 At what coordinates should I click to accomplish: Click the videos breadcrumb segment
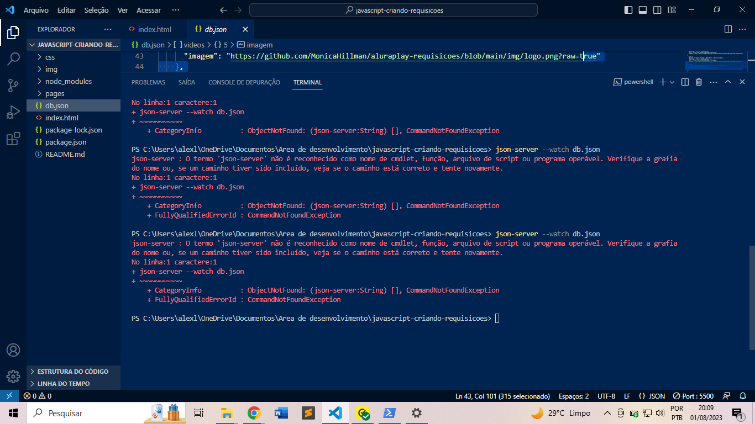[189, 45]
